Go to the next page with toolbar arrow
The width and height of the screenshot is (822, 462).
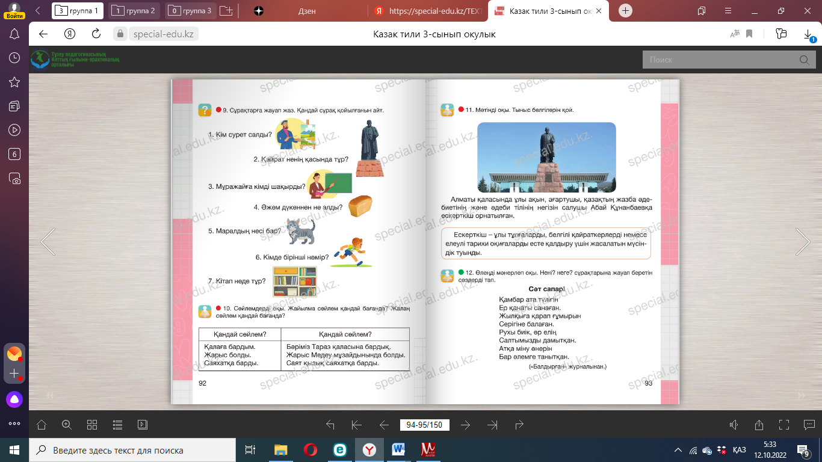point(465,425)
